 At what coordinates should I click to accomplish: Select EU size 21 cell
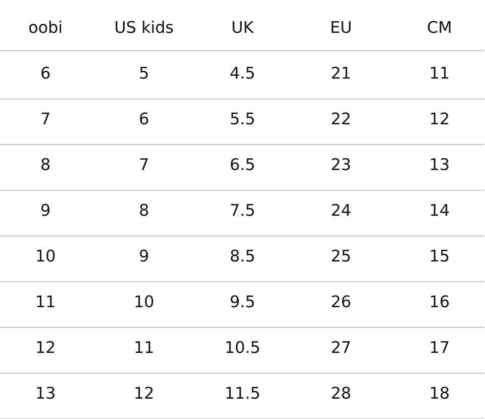coord(341,73)
